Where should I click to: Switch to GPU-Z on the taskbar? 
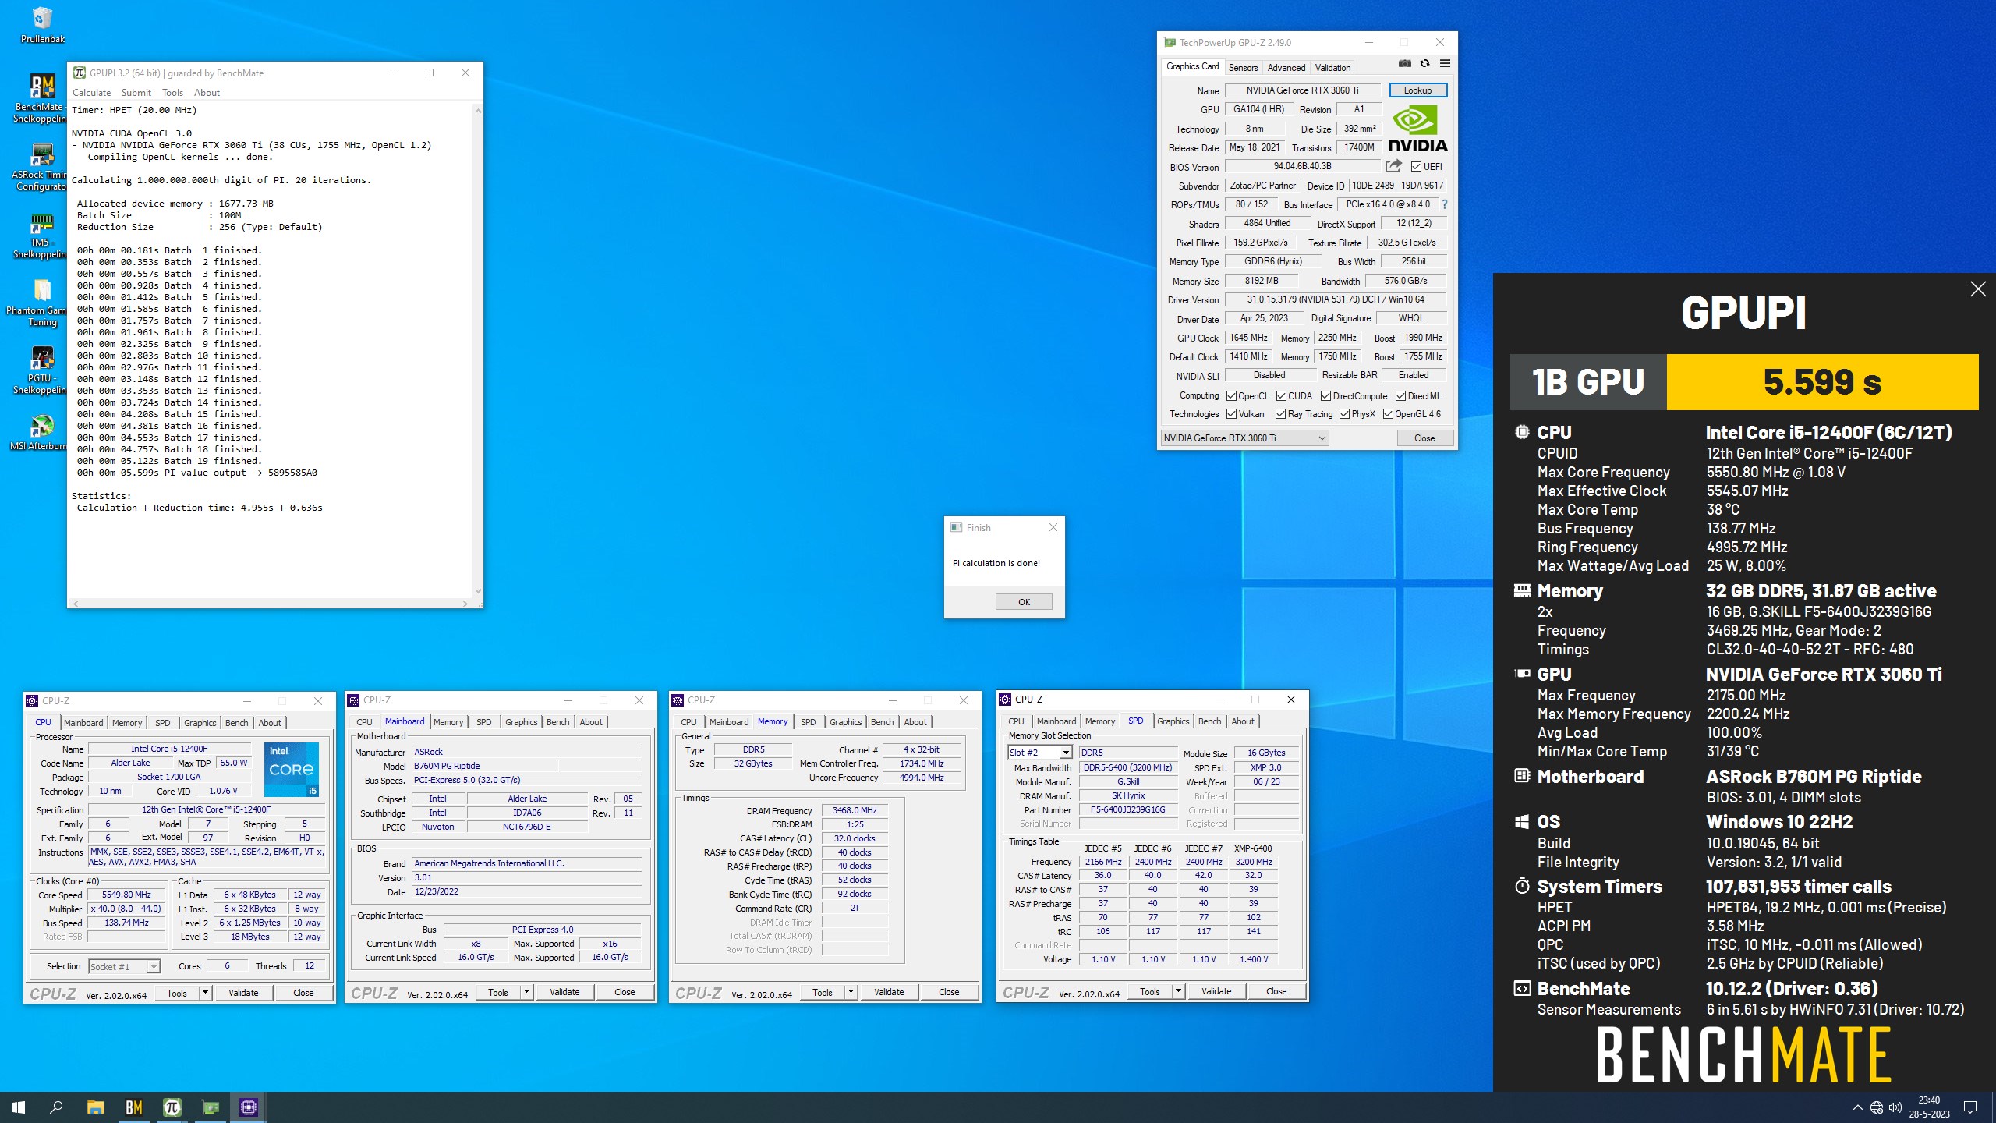point(210,1107)
